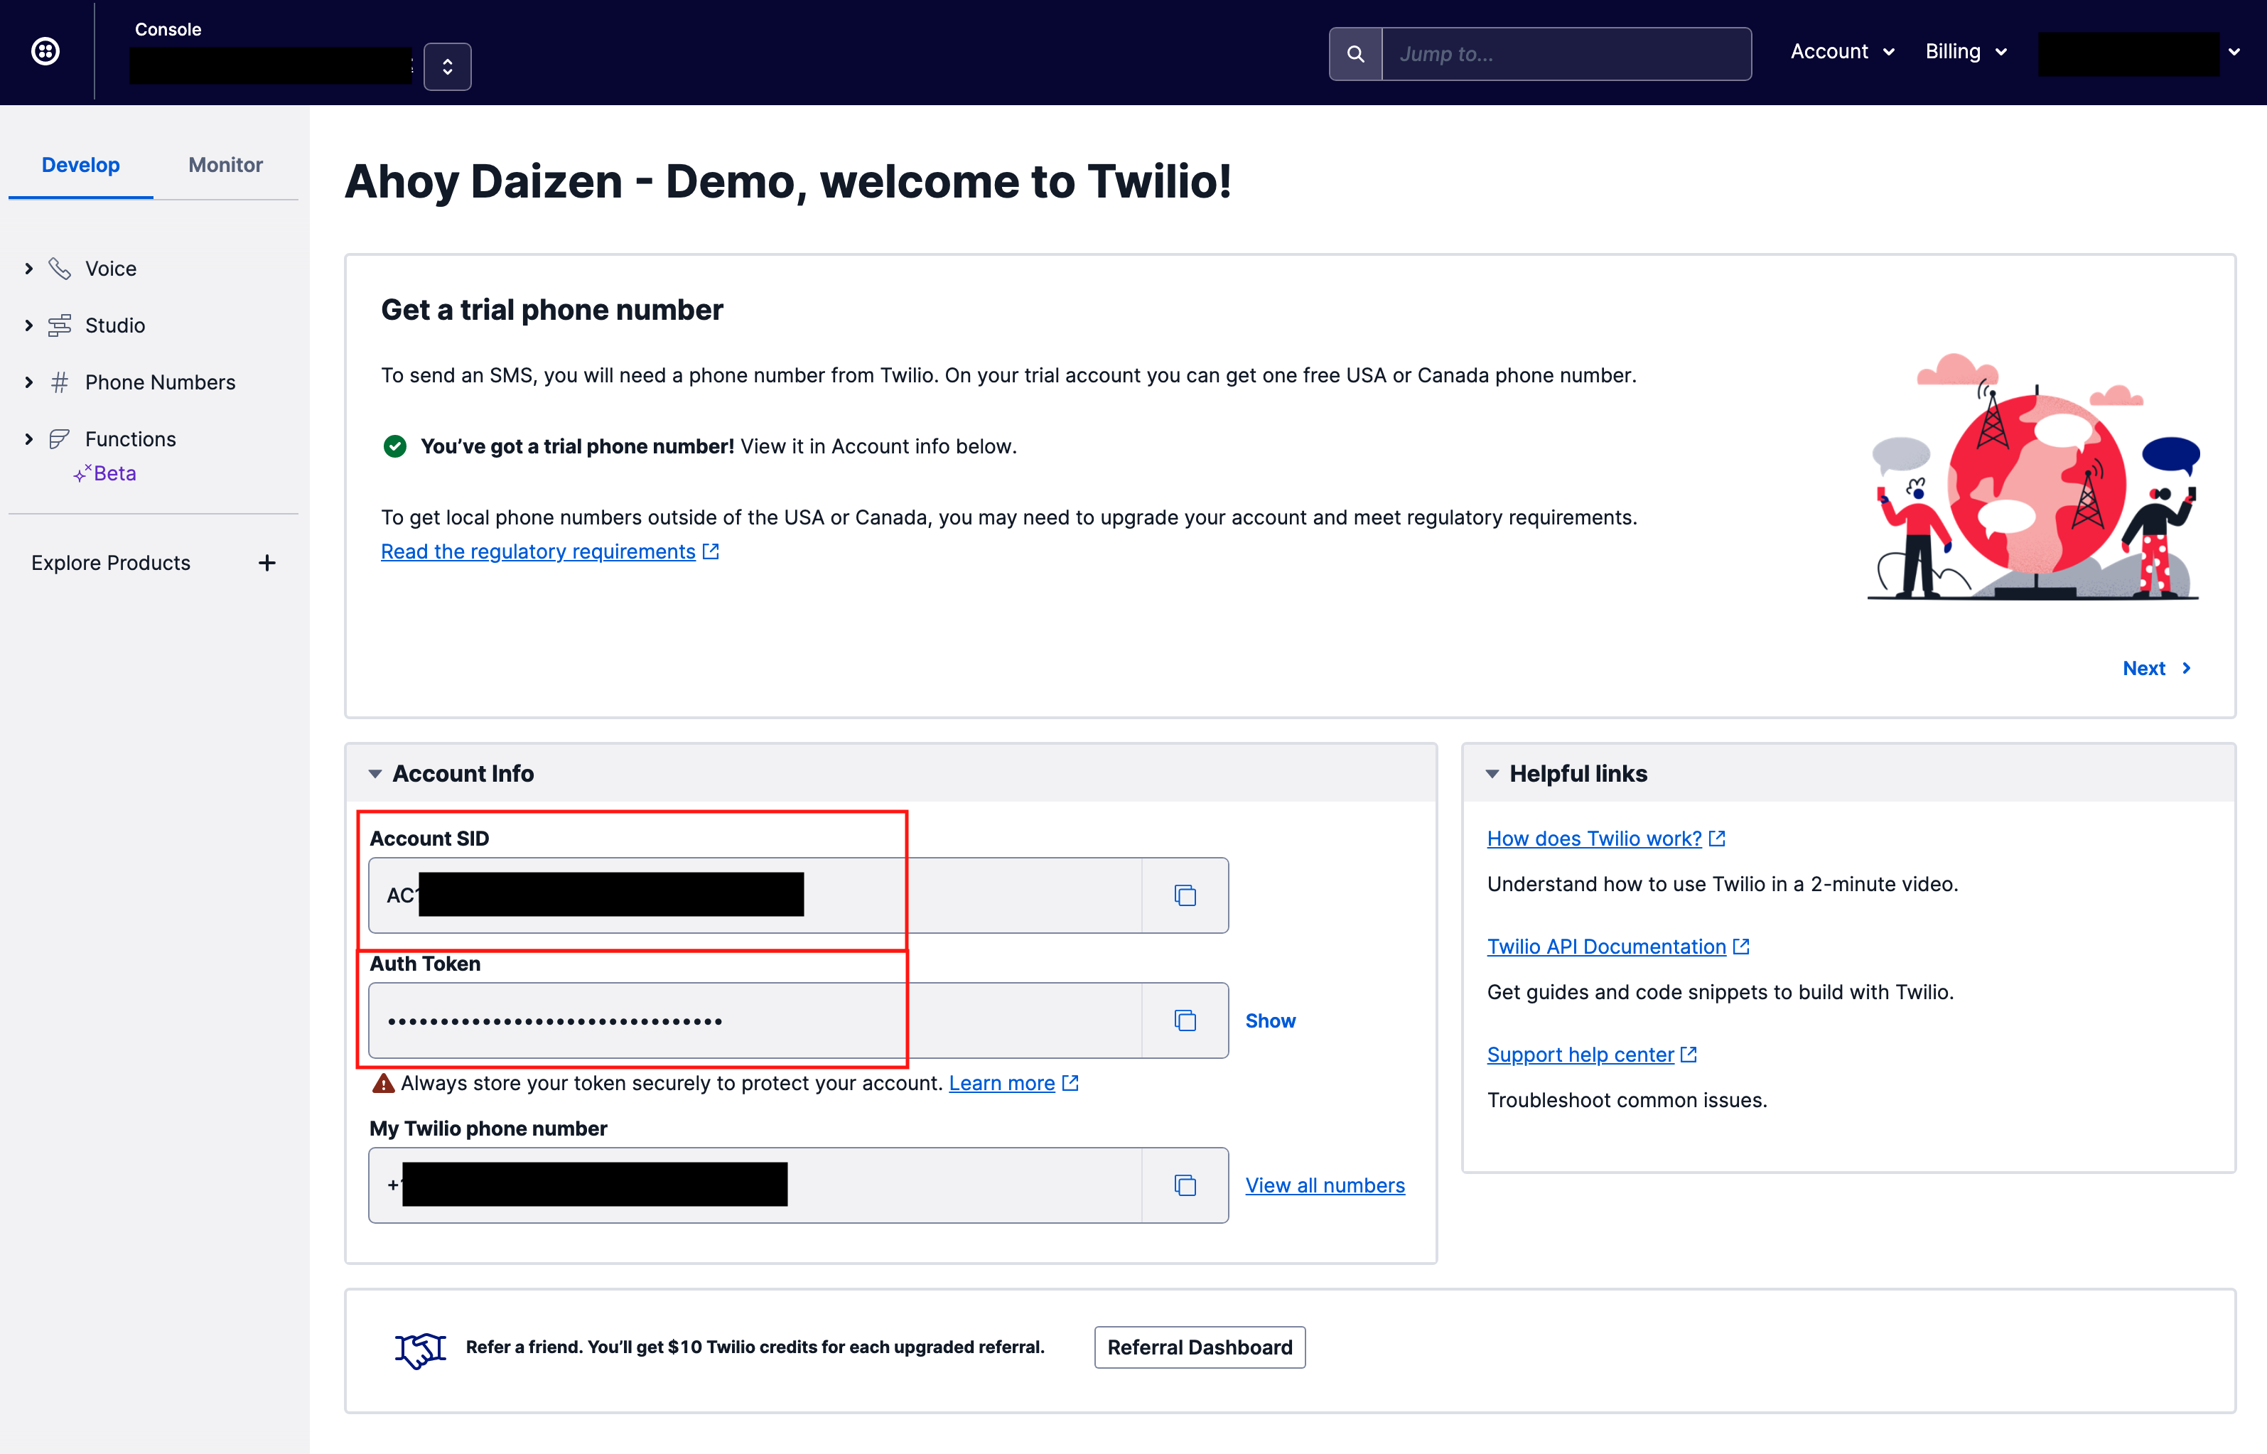
Task: Click the Next arrow chevron icon
Action: [x=2186, y=669]
